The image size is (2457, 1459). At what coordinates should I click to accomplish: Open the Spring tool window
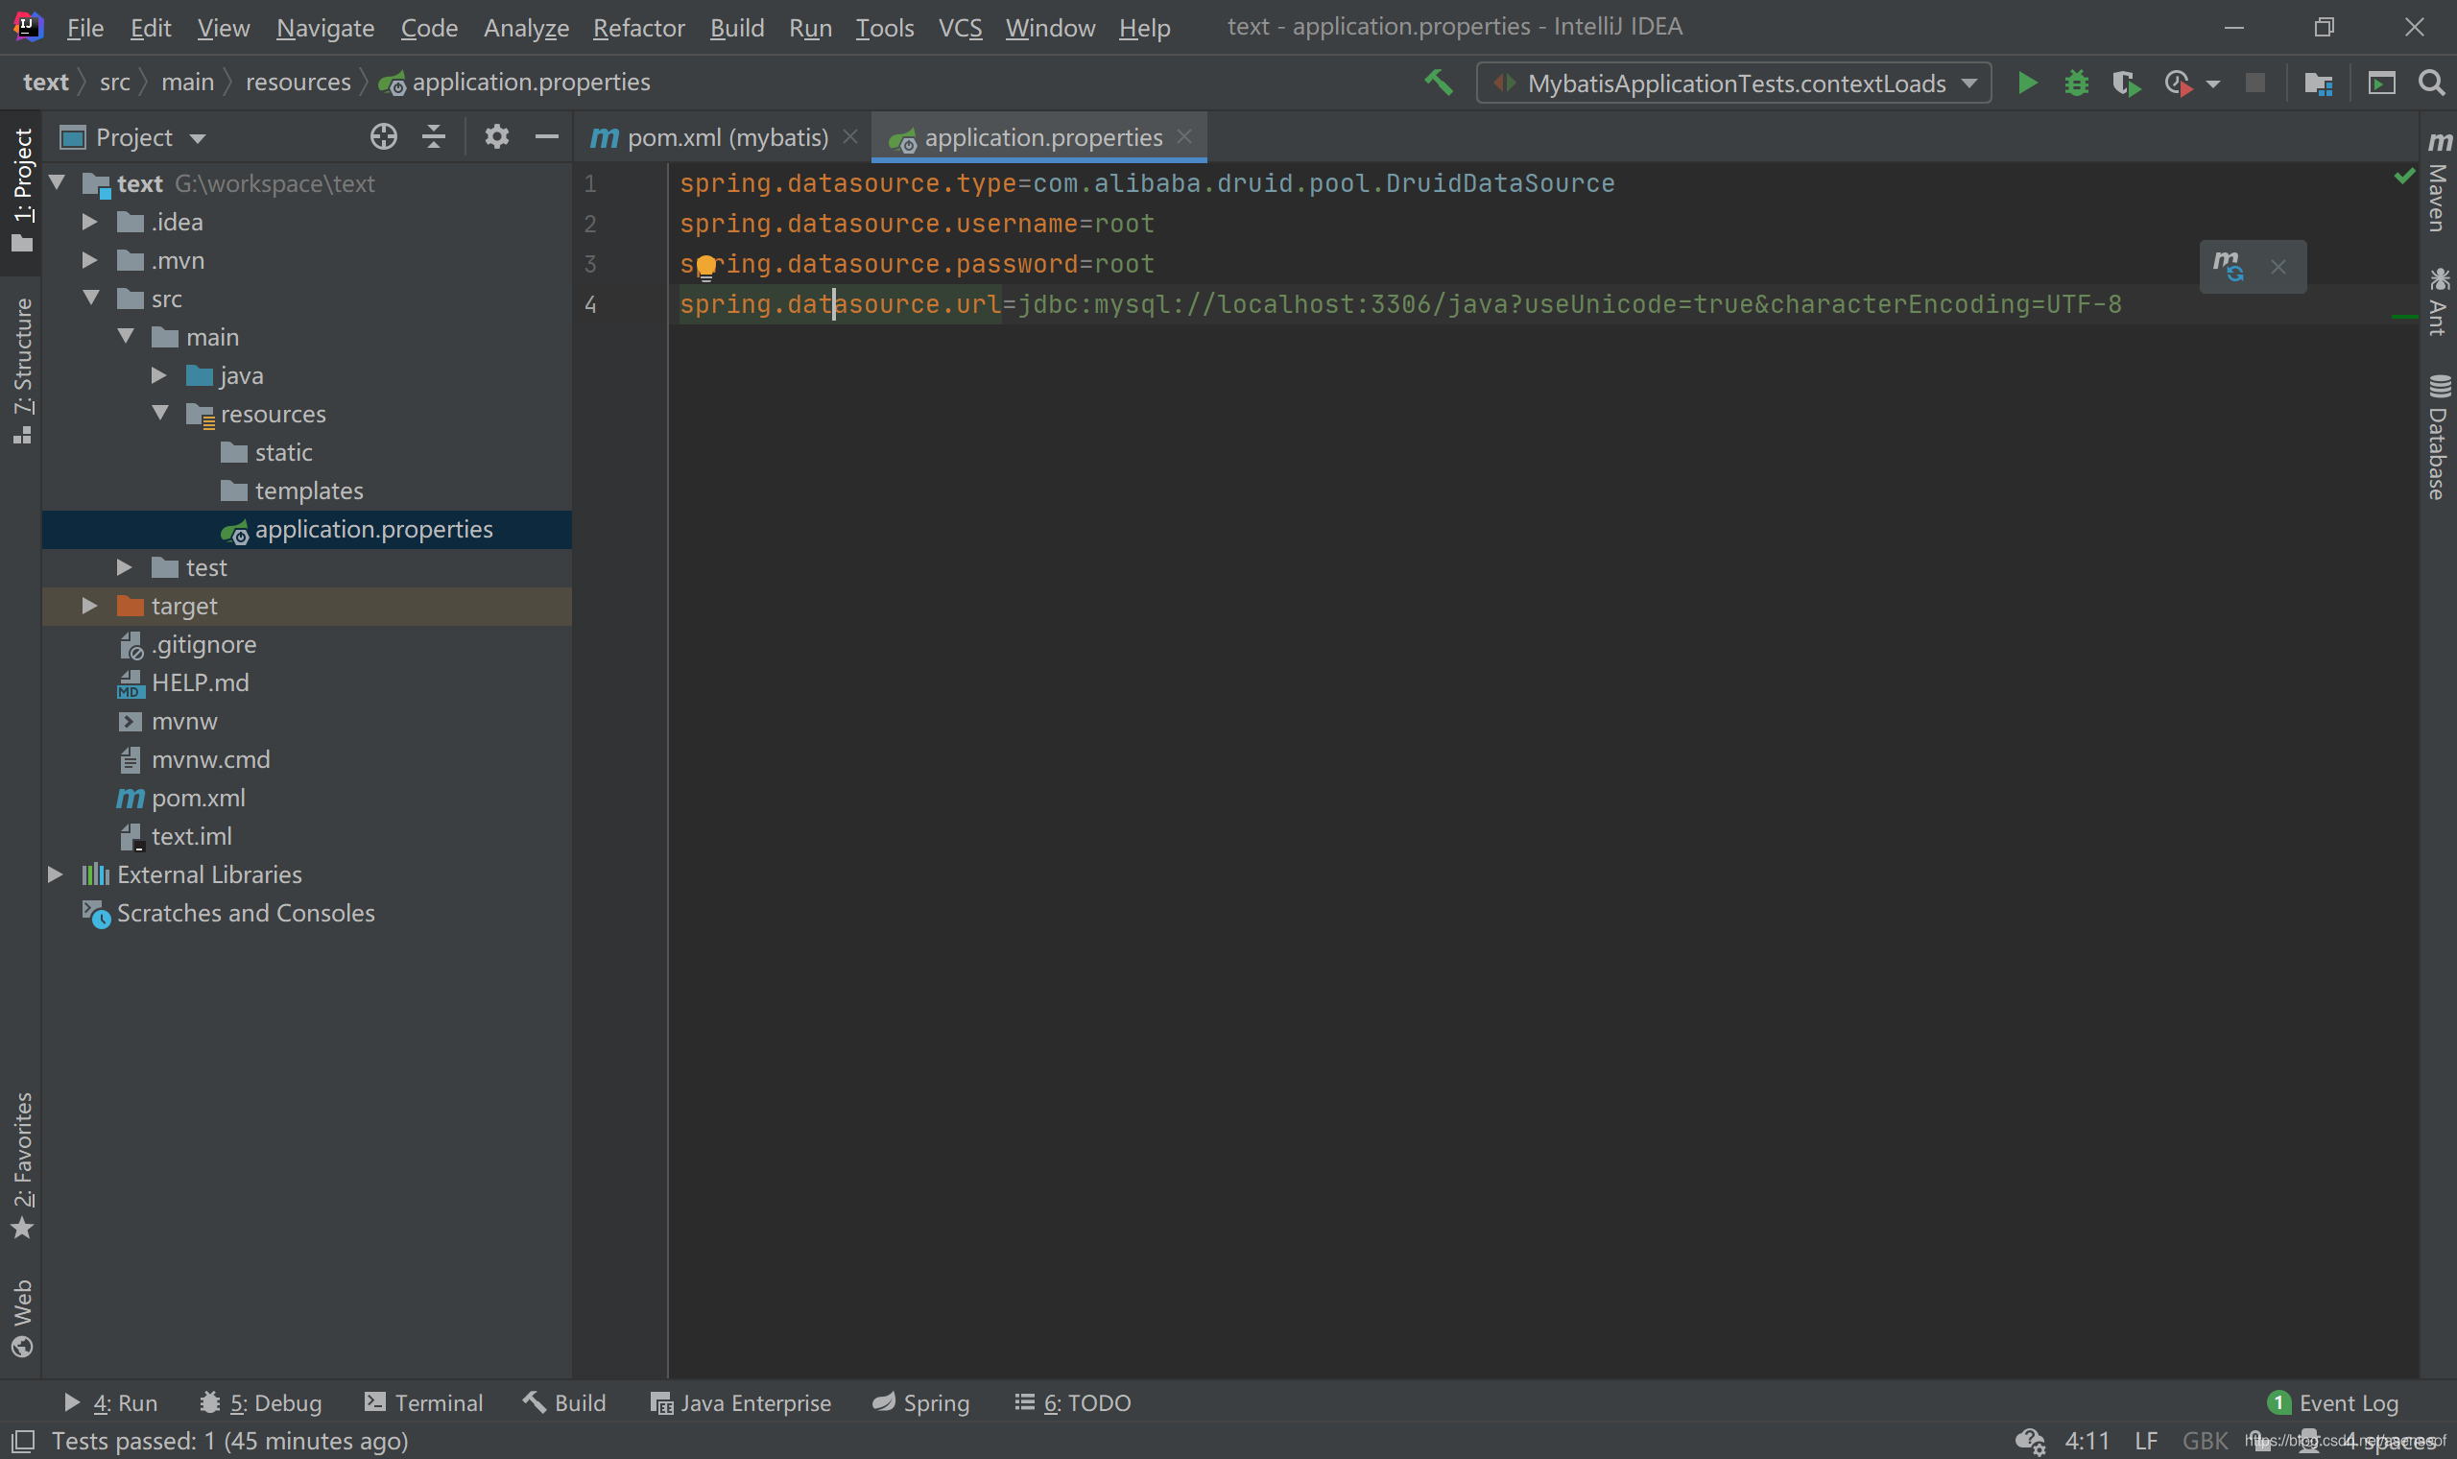coord(920,1403)
